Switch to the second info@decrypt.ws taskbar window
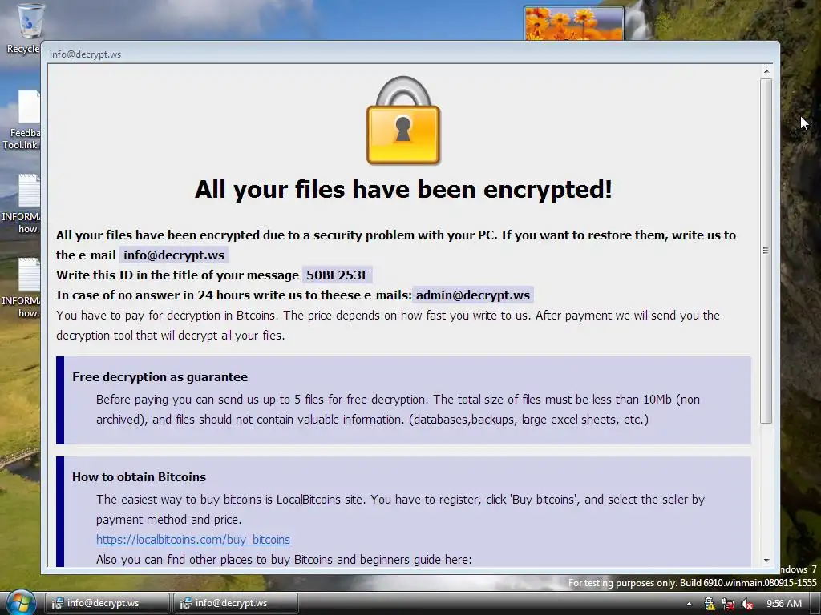 (x=236, y=604)
